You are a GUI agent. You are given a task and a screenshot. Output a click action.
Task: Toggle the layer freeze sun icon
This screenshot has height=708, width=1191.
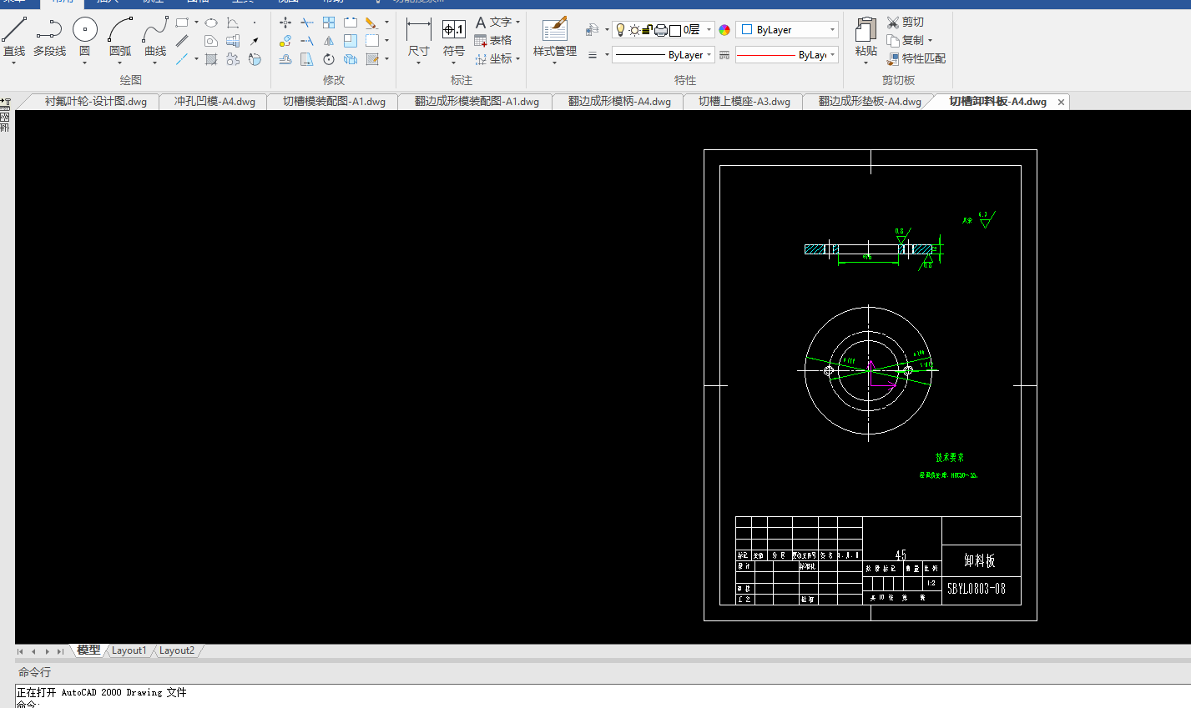click(x=634, y=30)
